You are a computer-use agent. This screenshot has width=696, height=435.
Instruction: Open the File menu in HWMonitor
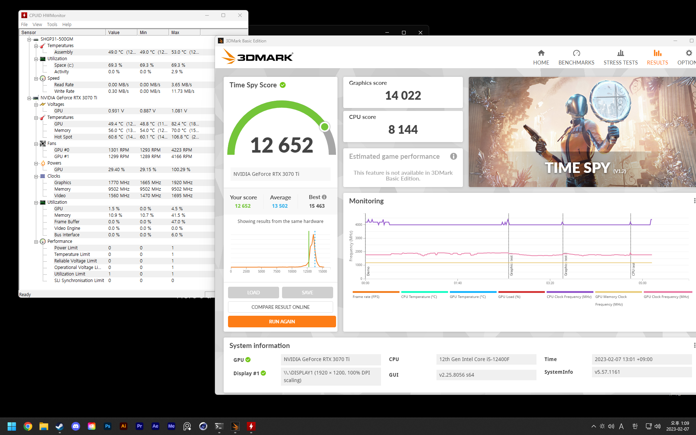point(24,24)
